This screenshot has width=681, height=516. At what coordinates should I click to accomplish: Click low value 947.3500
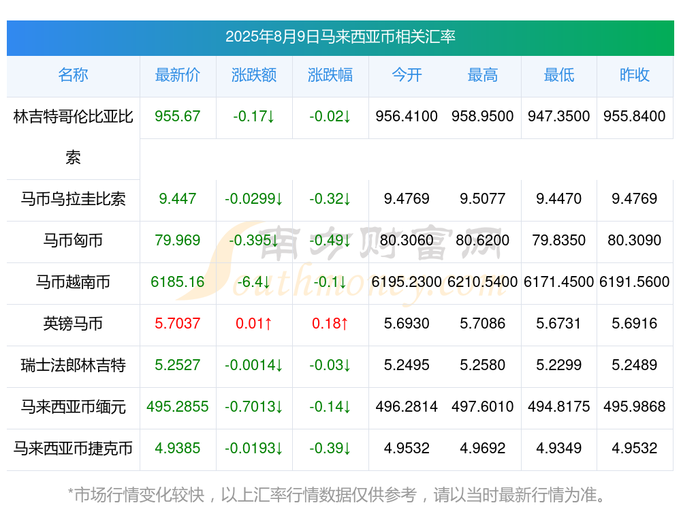(x=559, y=116)
